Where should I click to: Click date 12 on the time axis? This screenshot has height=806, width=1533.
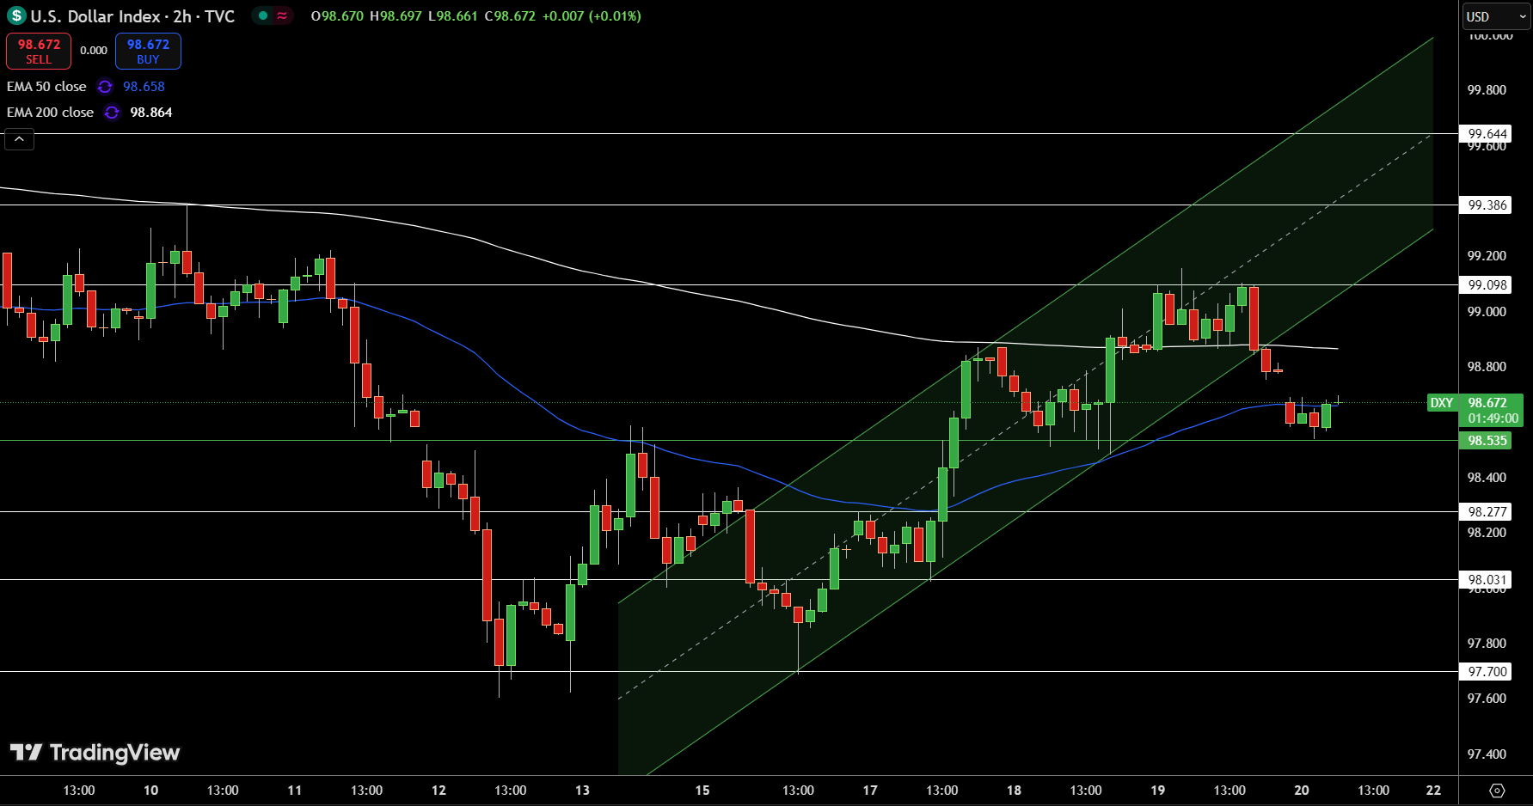[x=438, y=791]
